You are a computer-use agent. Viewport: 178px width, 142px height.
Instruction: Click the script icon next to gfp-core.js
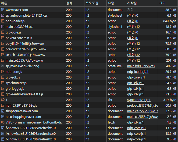click(x=3, y=32)
